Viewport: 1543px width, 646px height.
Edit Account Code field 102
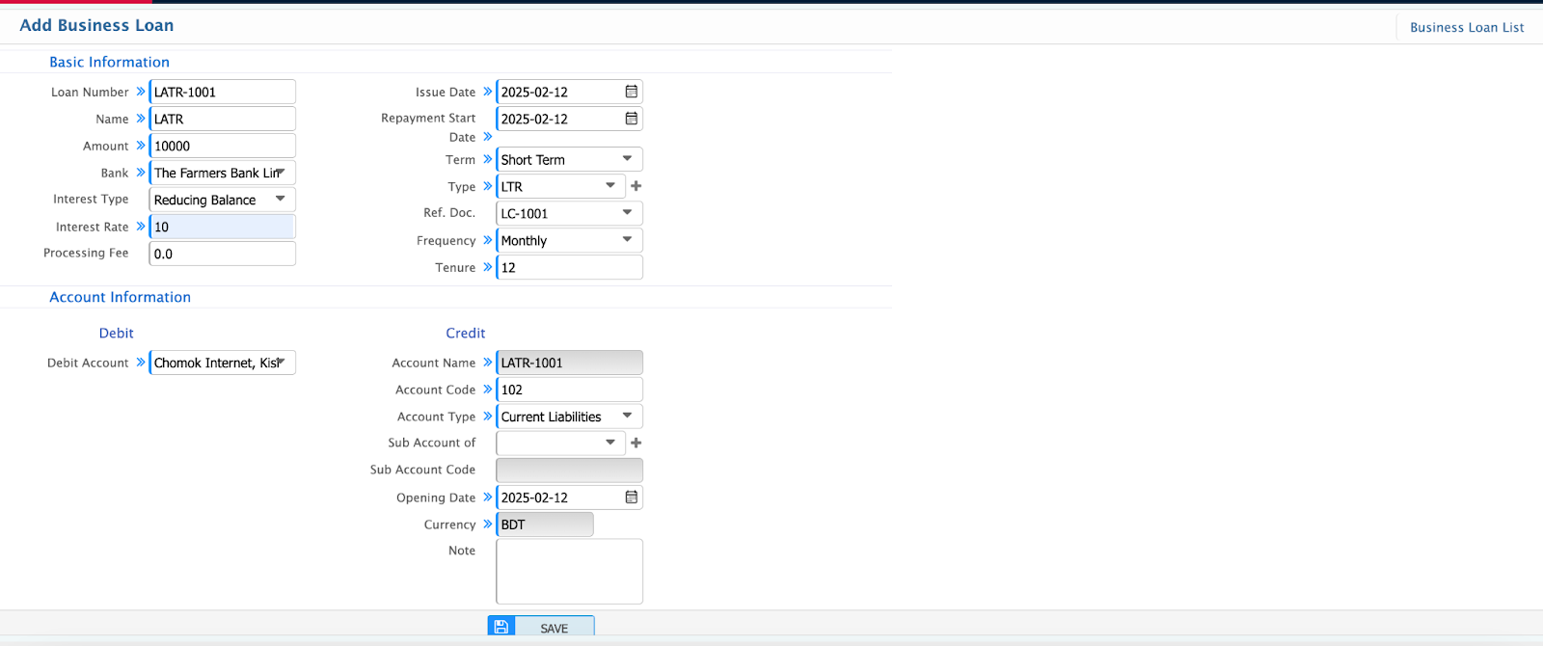coord(569,390)
